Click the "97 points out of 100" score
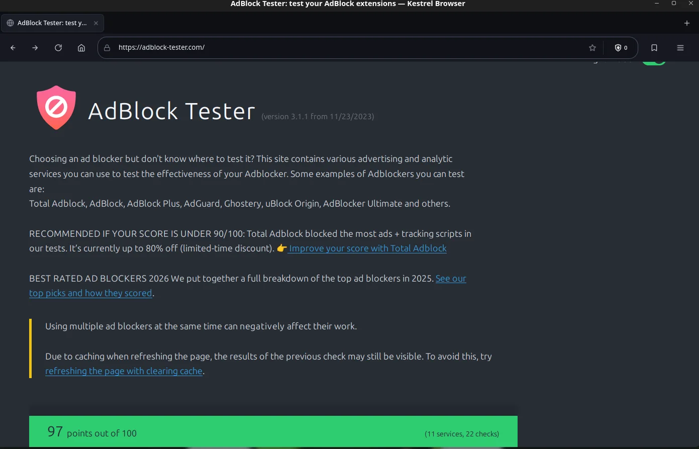This screenshot has height=449, width=699. pos(92,432)
